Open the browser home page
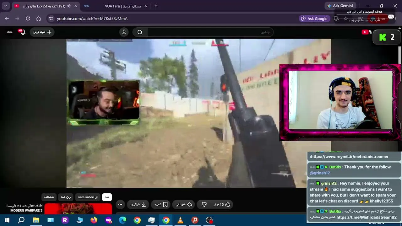 pos(38,19)
